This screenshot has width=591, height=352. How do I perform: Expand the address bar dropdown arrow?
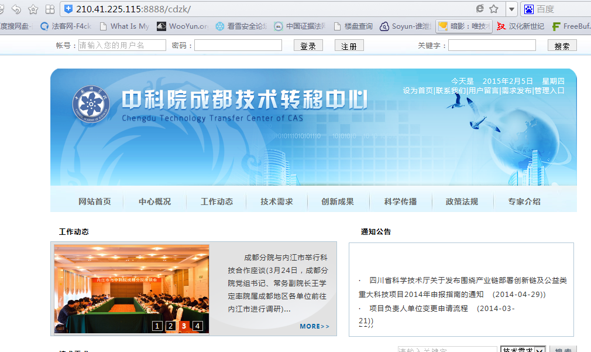tap(511, 9)
